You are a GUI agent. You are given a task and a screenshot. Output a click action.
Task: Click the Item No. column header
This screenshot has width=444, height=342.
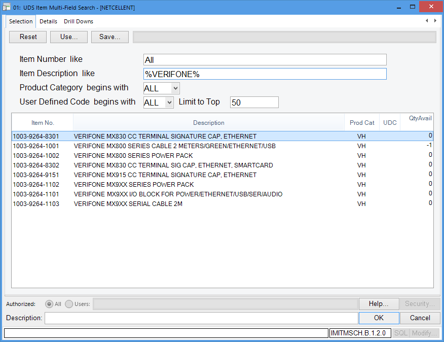point(43,122)
